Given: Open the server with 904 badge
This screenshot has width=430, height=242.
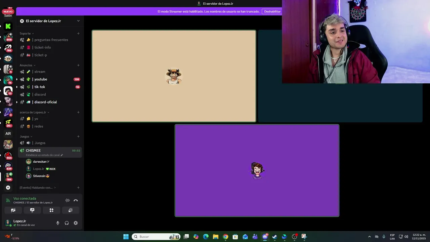Looking at the screenshot, I should (x=8, y=155).
